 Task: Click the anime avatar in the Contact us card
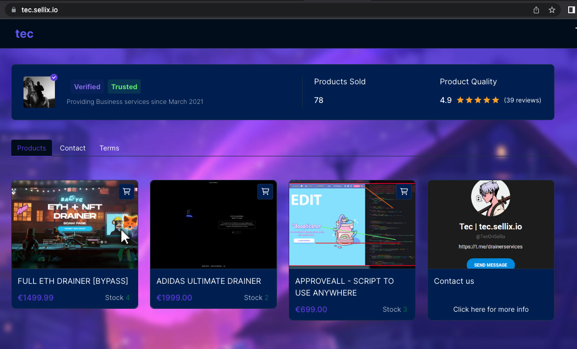point(491,198)
